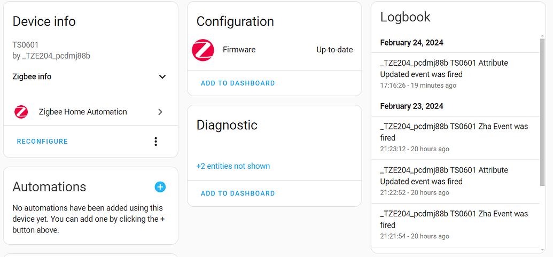The image size is (553, 257).
Task: Add an automation with the blue plus button
Action: point(160,187)
